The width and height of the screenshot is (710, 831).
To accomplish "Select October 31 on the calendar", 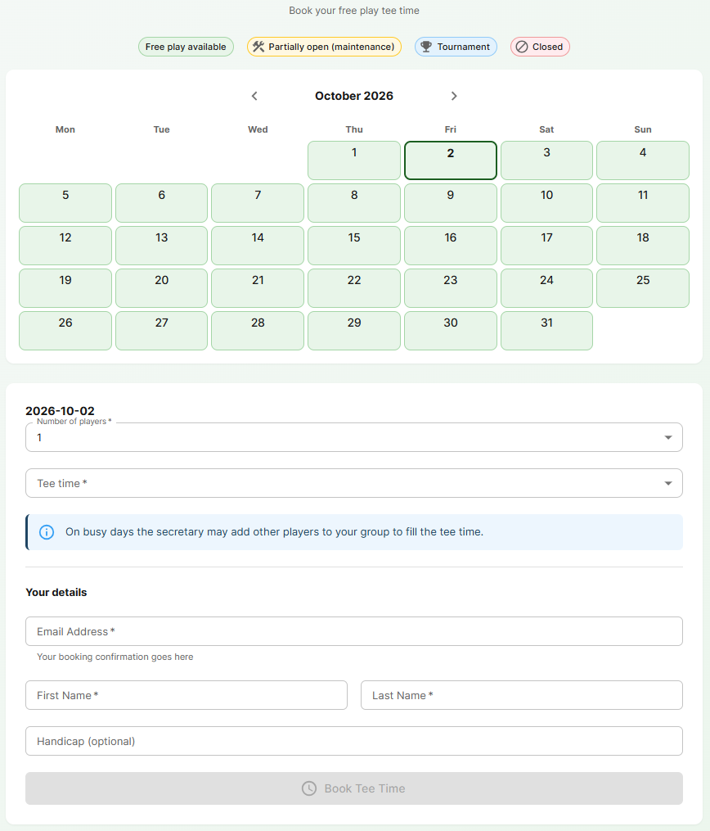I will point(546,331).
